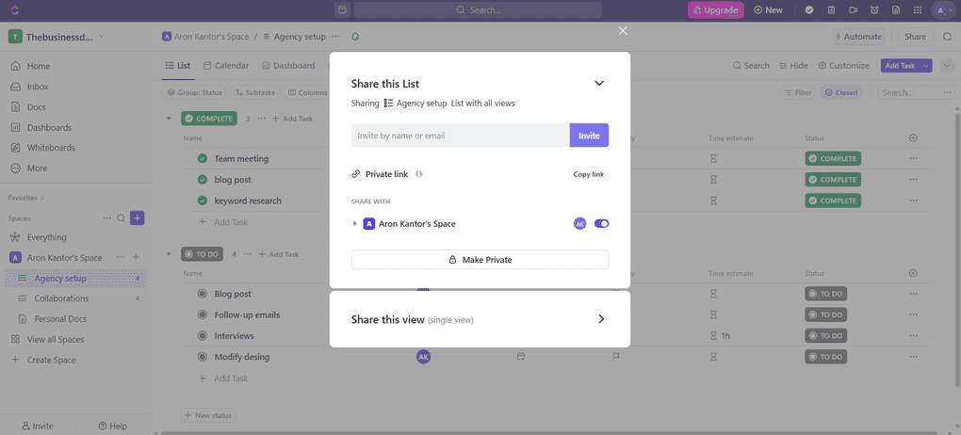Click Agency setup name in sharing line
The height and width of the screenshot is (435, 961).
[421, 104]
